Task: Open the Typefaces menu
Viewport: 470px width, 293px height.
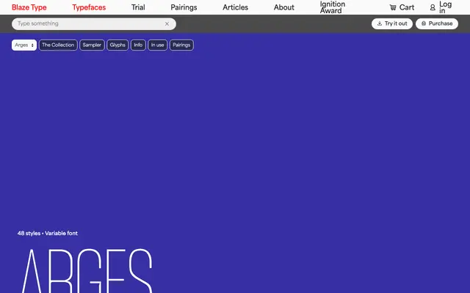Action: [x=89, y=7]
